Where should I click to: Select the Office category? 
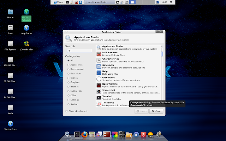(x=72, y=96)
